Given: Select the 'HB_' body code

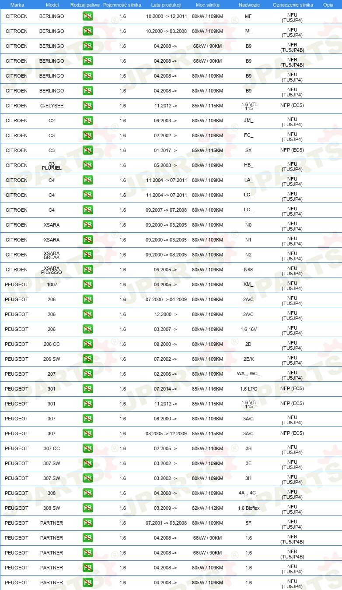Looking at the screenshot, I should click(248, 165).
